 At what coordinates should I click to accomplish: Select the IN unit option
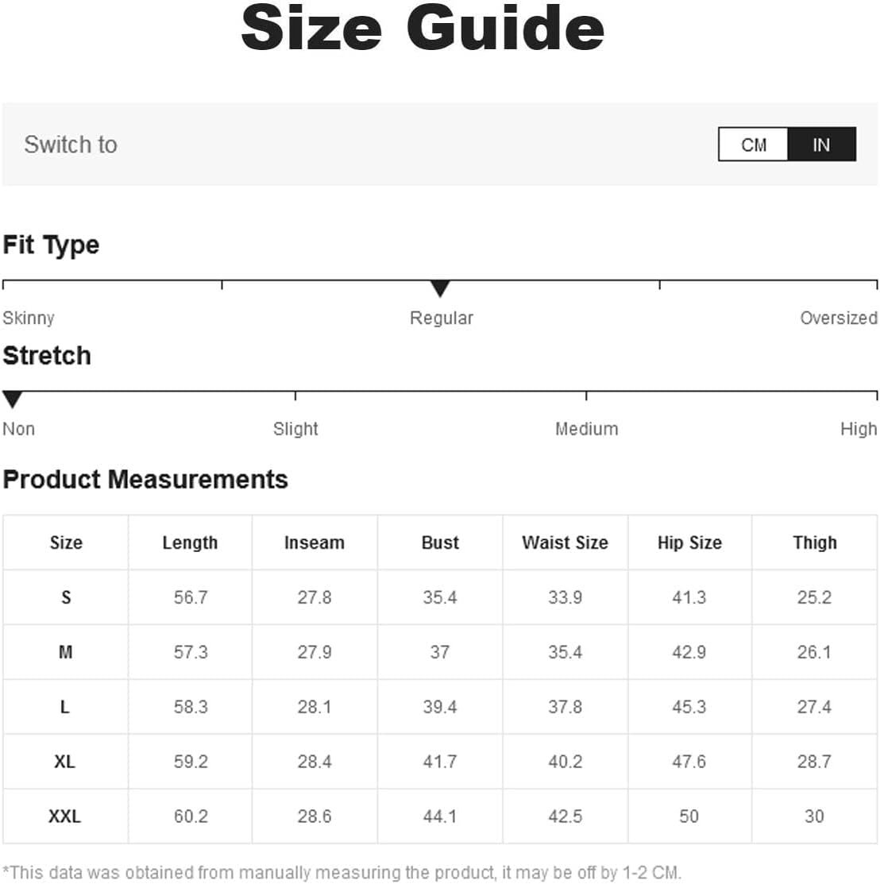point(821,145)
